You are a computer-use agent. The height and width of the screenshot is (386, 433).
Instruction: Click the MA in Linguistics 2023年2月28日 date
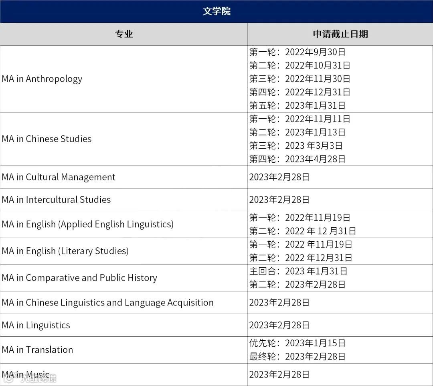click(x=279, y=325)
